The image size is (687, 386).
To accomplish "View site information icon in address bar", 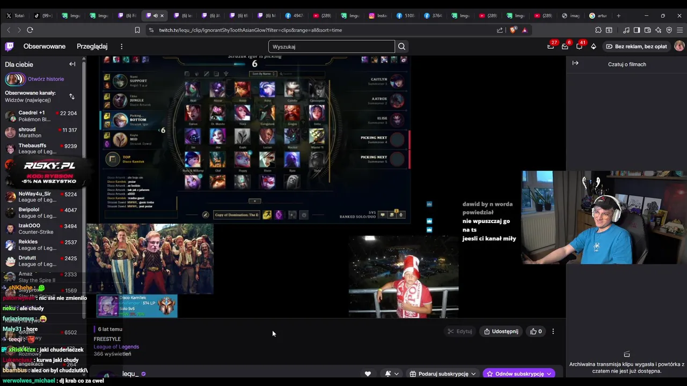I will click(x=151, y=30).
